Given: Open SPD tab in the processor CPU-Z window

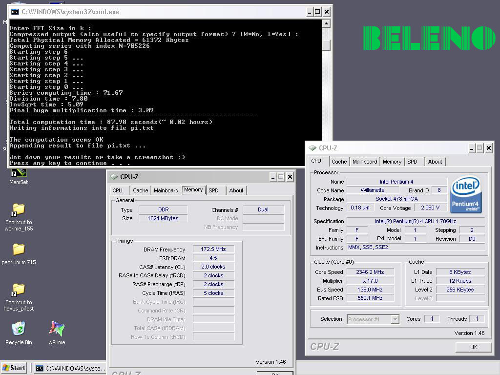Looking at the screenshot, I should pos(412,162).
